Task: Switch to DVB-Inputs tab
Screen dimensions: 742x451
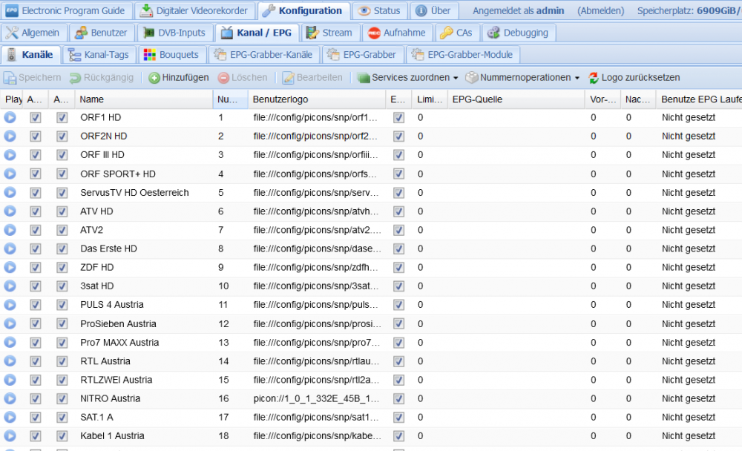Action: pyautogui.click(x=174, y=33)
